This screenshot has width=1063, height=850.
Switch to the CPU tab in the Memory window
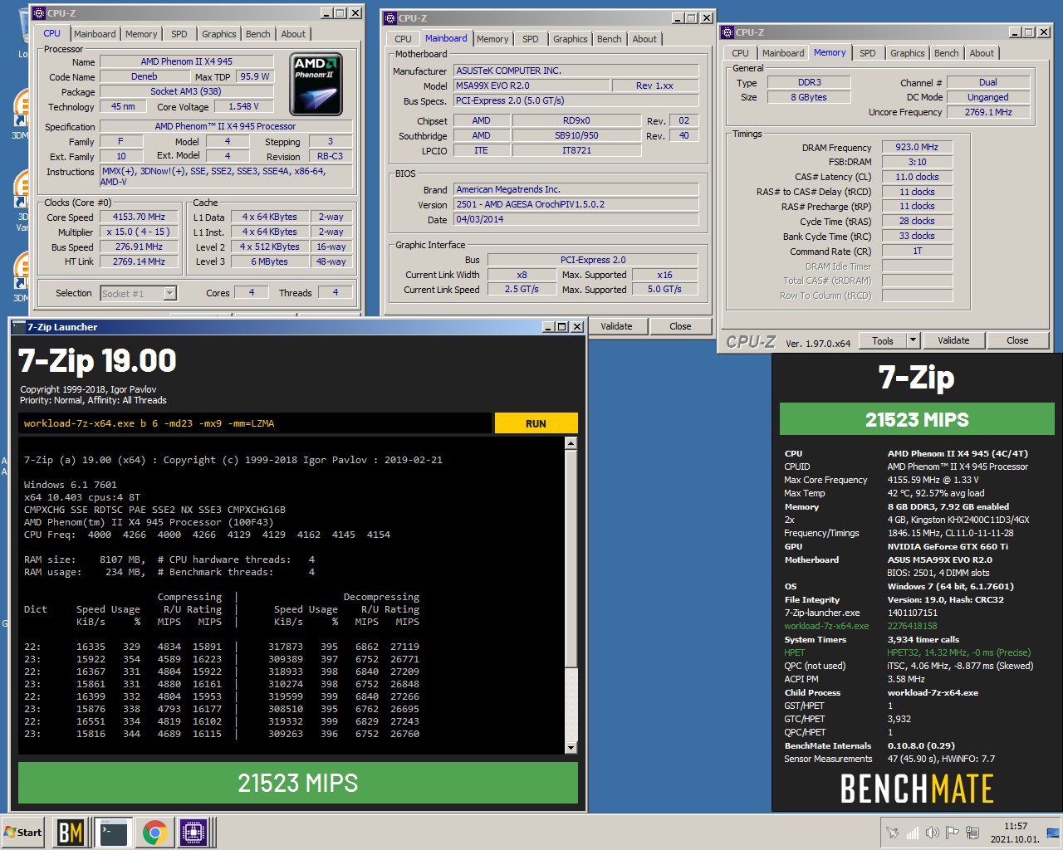coord(740,53)
